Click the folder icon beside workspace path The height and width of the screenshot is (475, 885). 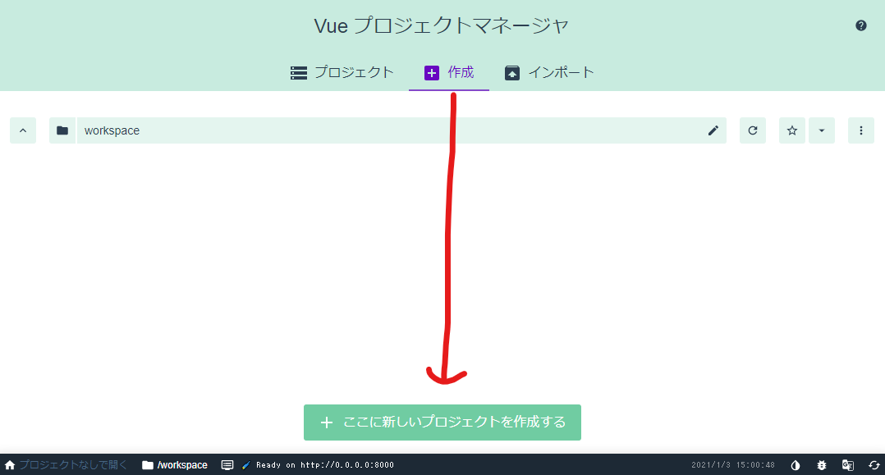pyautogui.click(x=62, y=130)
